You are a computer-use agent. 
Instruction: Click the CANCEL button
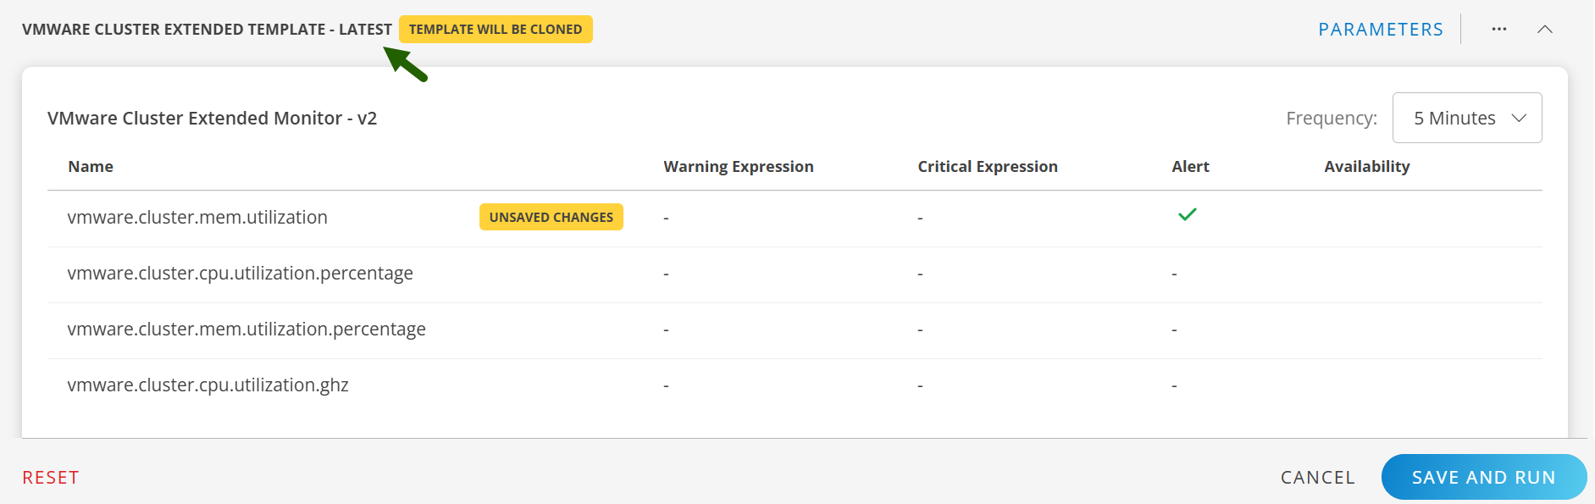tap(1318, 478)
